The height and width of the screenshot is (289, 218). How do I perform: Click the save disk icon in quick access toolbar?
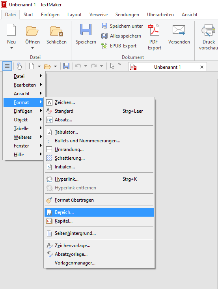66,66
